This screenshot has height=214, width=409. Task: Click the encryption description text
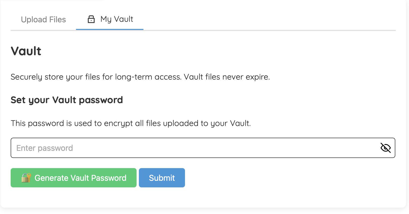131,123
